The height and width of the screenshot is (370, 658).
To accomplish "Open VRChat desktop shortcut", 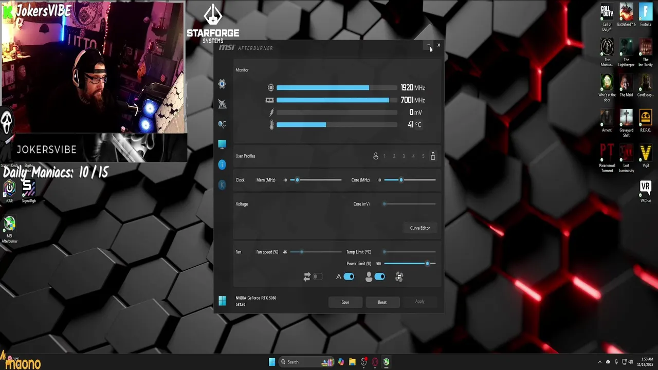I will tap(646, 191).
